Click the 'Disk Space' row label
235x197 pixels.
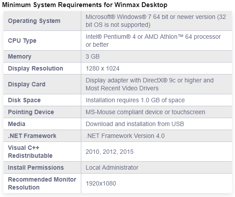coord(24,100)
